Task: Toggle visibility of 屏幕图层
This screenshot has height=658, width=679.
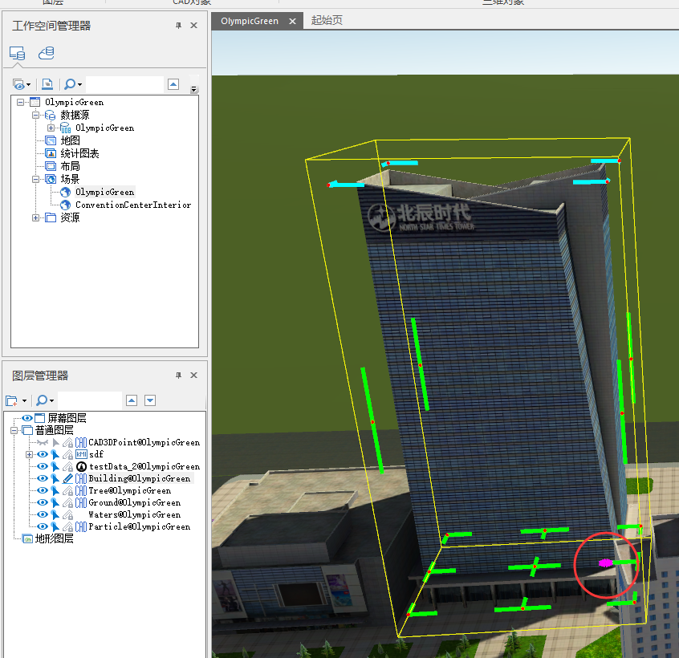Action: pyautogui.click(x=27, y=418)
